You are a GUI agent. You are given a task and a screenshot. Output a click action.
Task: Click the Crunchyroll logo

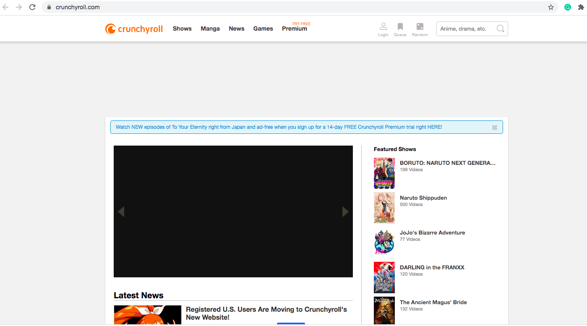click(134, 29)
